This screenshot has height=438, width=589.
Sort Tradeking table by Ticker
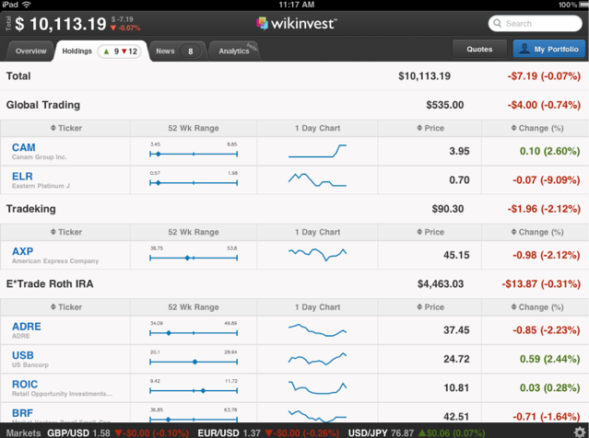point(66,232)
